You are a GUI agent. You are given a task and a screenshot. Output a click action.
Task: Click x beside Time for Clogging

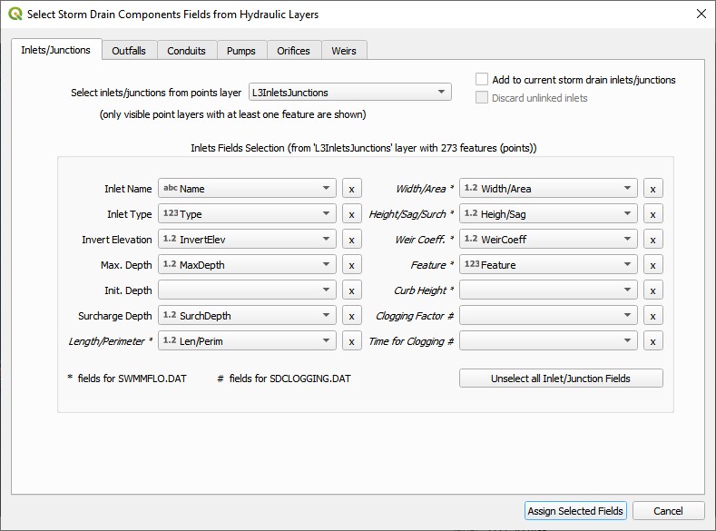point(652,341)
